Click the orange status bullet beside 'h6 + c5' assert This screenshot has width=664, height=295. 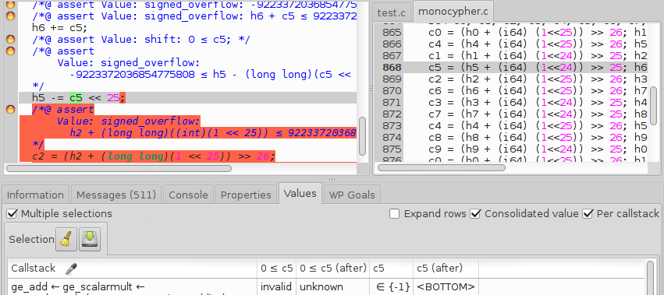pos(11,16)
